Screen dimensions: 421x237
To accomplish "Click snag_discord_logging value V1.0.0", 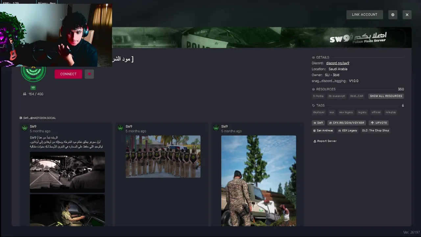I will click(x=354, y=81).
